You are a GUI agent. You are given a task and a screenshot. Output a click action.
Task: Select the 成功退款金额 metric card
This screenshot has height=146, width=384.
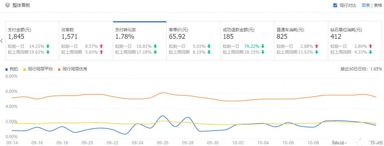[247, 41]
